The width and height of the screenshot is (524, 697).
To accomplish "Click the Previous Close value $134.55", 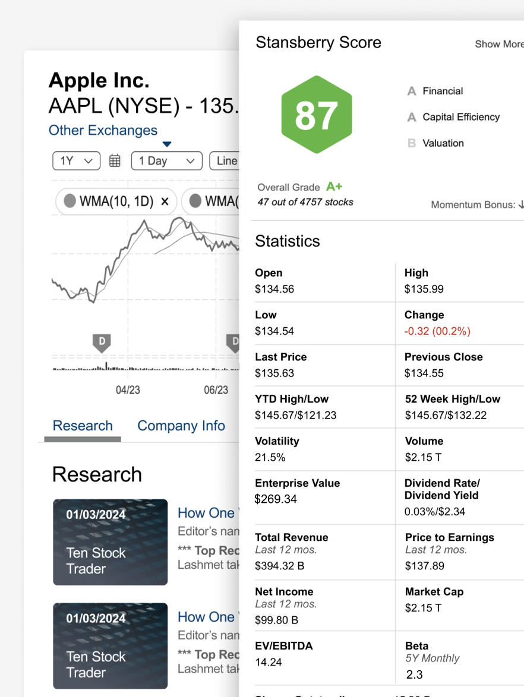I will (424, 373).
